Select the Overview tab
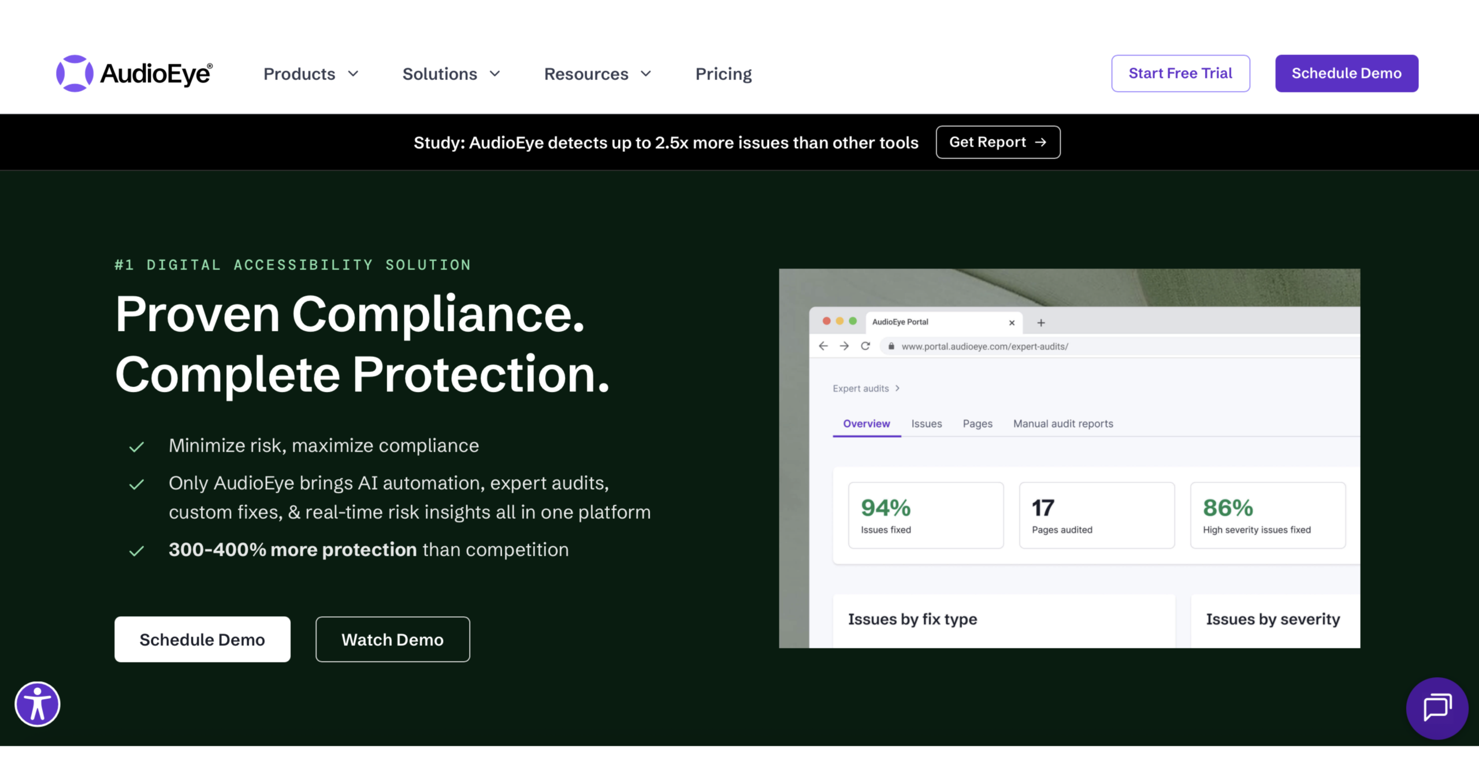This screenshot has height=783, width=1479. [866, 424]
